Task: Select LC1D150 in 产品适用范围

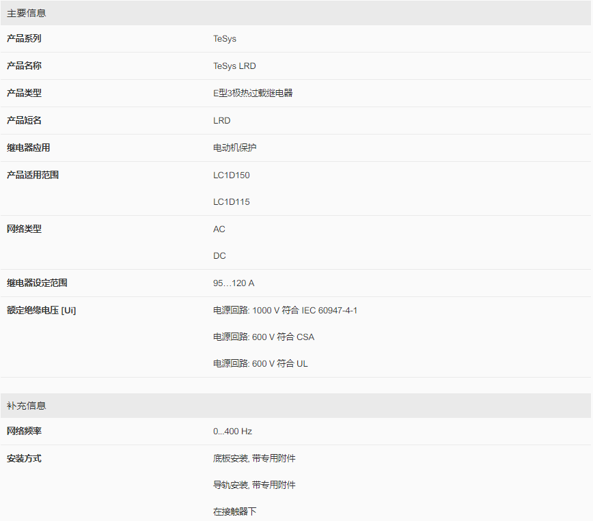Action: [232, 175]
